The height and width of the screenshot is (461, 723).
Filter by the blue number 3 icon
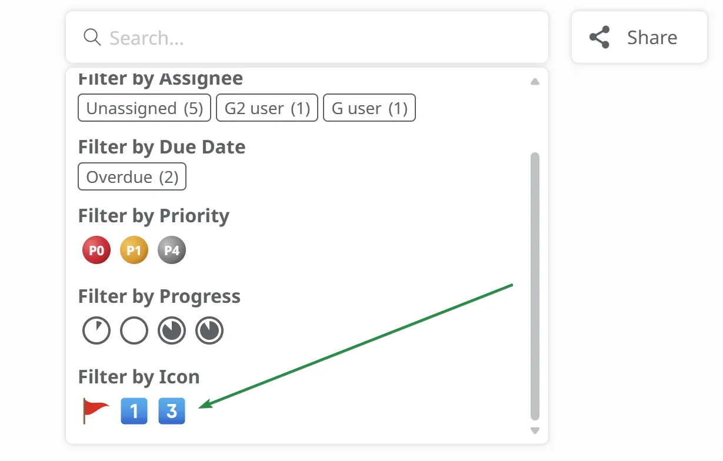172,410
